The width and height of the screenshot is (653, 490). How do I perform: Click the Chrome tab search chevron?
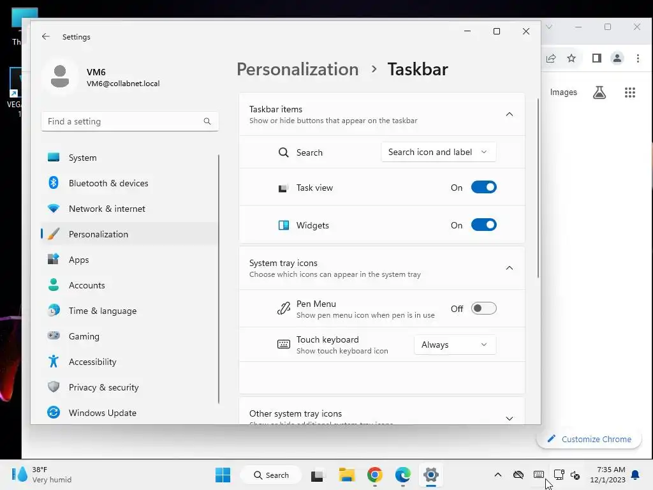click(549, 27)
